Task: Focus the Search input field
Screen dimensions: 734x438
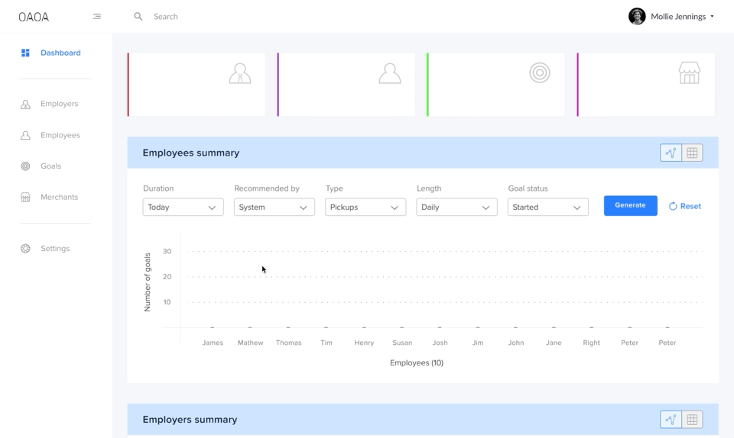Action: (x=306, y=16)
